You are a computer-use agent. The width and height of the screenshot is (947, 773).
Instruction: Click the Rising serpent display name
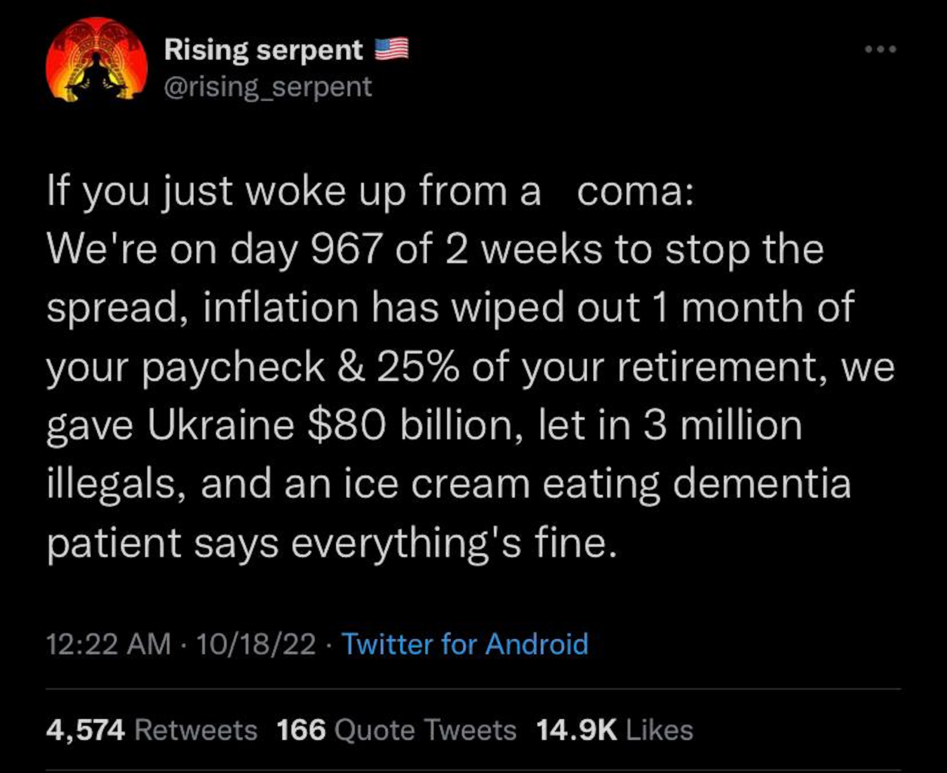click(x=263, y=50)
